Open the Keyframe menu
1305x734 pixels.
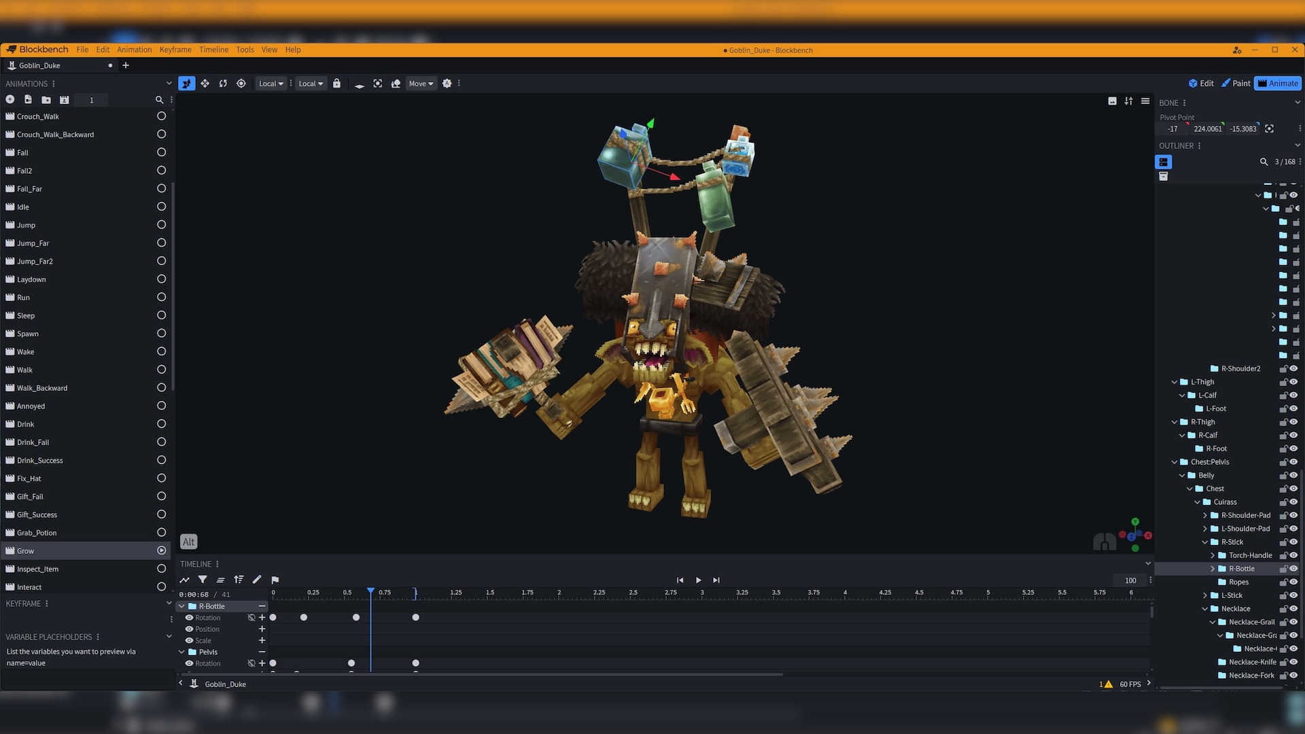tap(175, 50)
